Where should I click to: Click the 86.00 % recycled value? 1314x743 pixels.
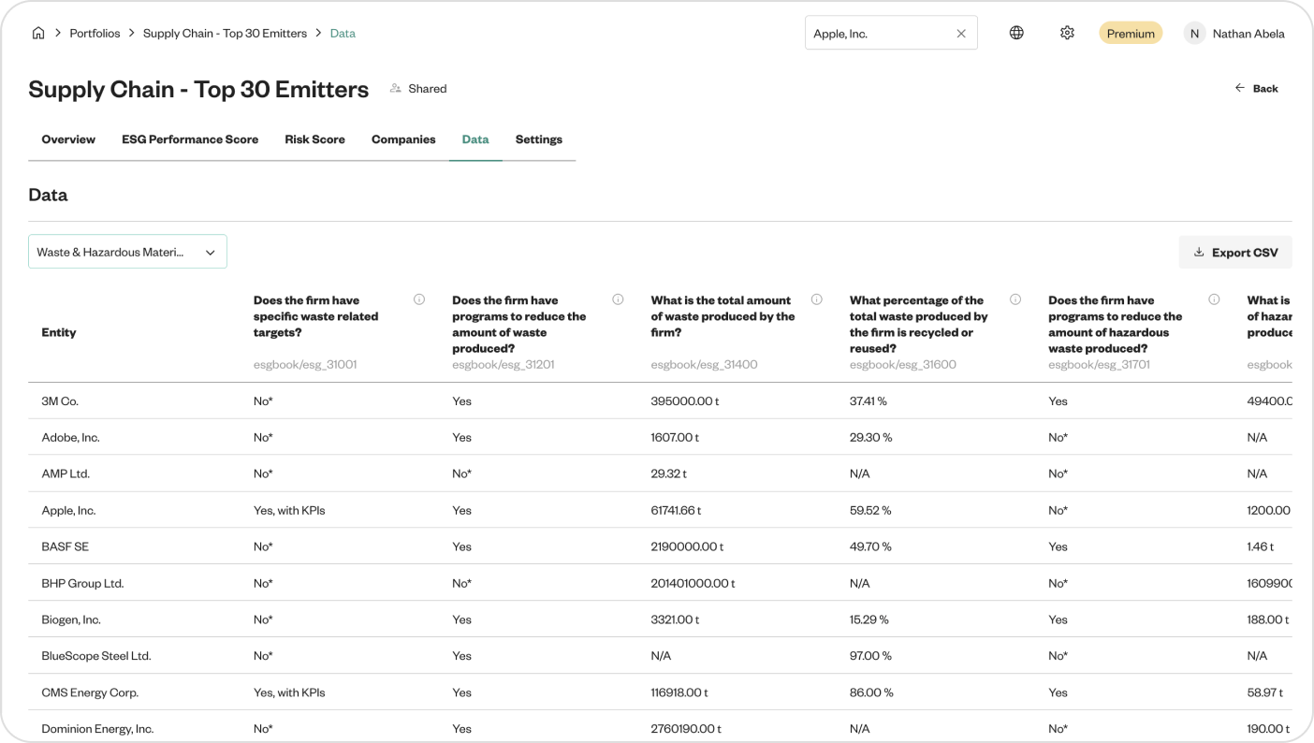coord(871,692)
